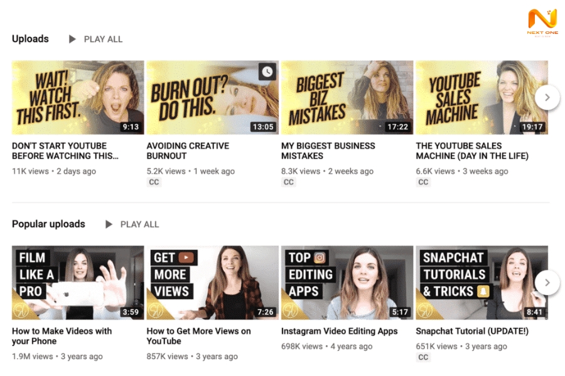Open the 'YouTube Sales Machine' thumbnail

click(482, 98)
